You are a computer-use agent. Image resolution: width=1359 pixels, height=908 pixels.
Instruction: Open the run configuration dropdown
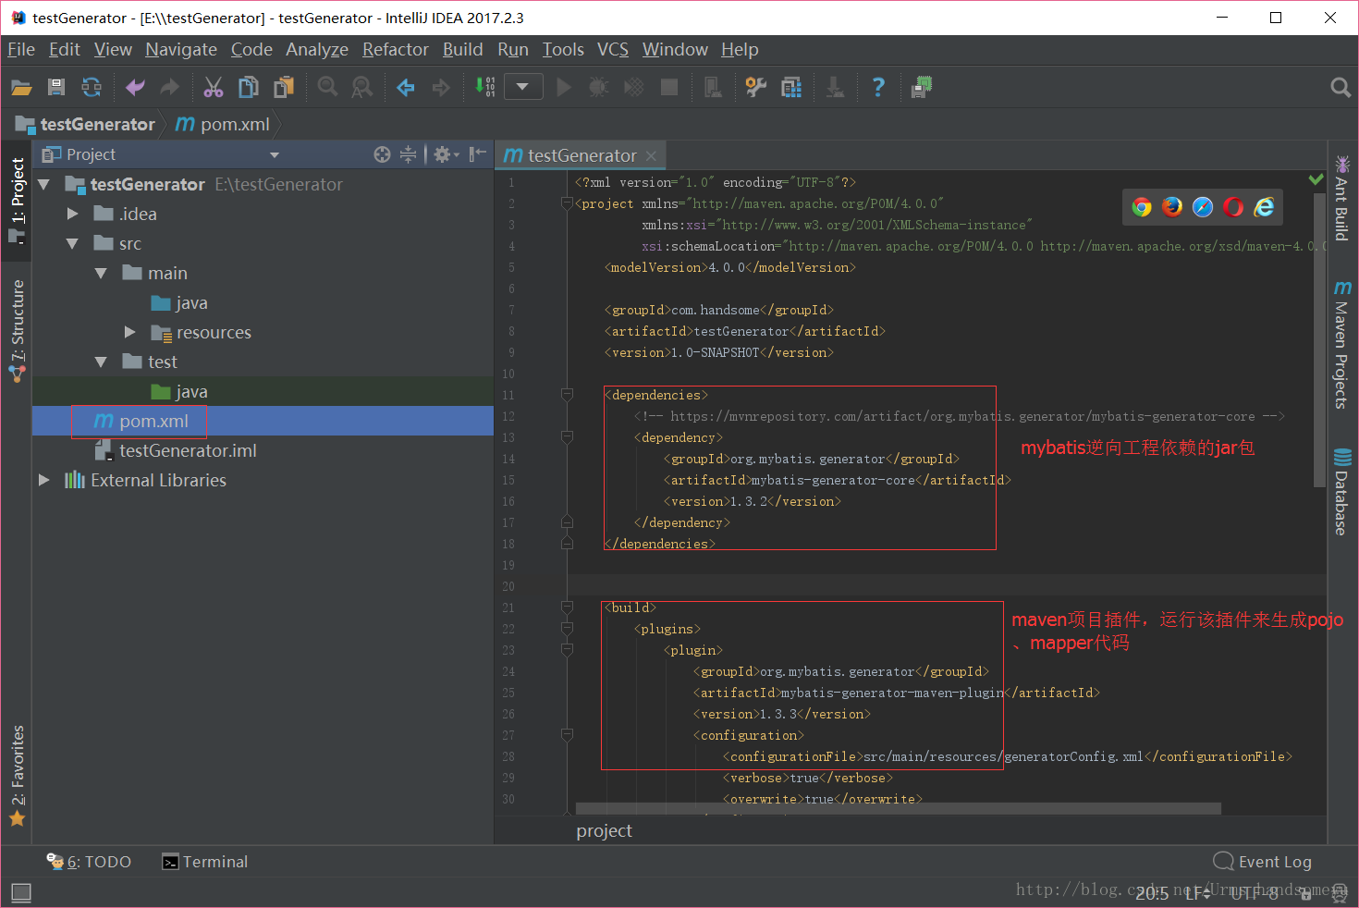tap(522, 87)
